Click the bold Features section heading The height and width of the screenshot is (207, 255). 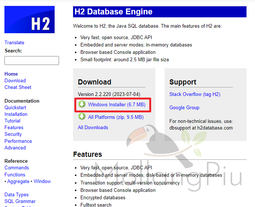click(87, 154)
